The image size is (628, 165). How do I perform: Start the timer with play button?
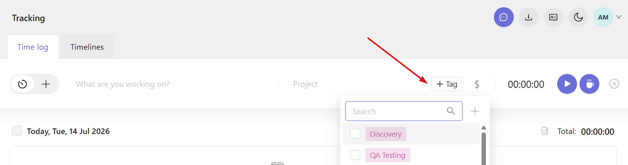(567, 84)
